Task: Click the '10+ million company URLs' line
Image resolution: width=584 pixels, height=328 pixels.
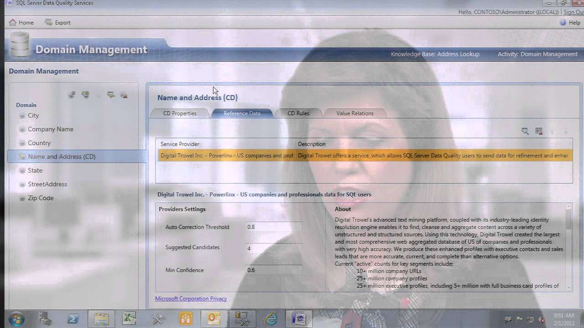Action: coord(389,271)
